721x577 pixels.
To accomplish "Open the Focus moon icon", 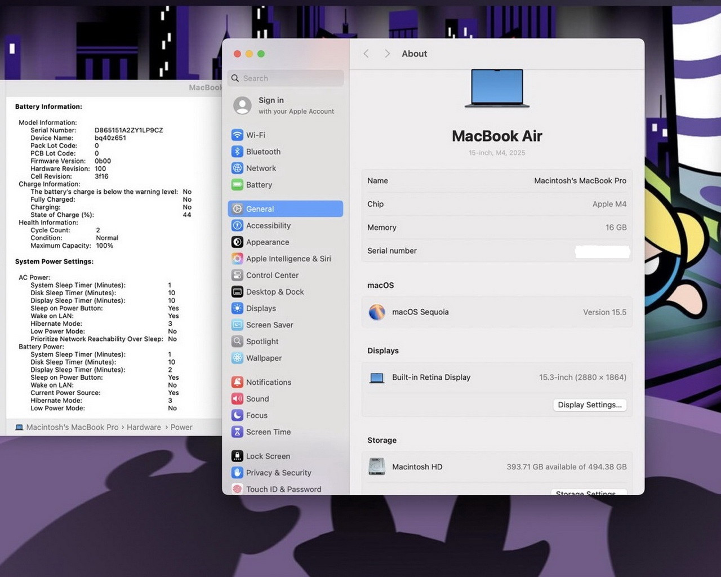I will click(237, 415).
